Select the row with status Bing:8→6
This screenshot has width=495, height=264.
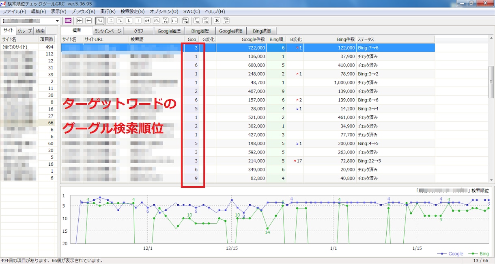click(248, 100)
